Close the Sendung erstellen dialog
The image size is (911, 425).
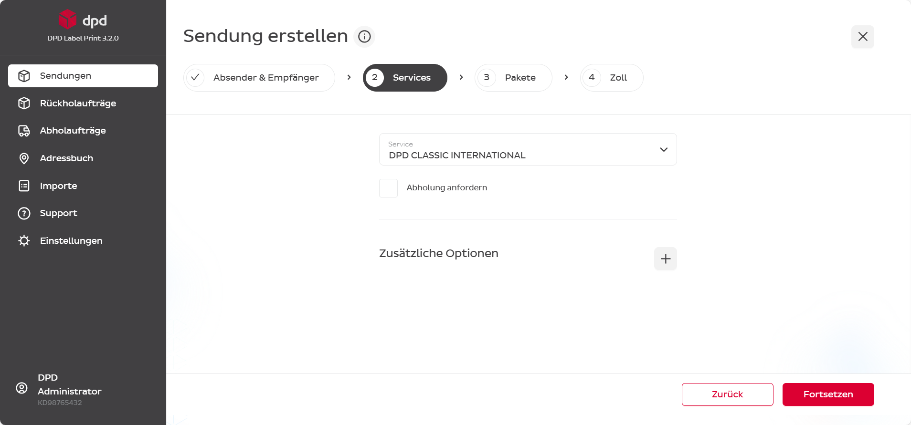point(862,36)
